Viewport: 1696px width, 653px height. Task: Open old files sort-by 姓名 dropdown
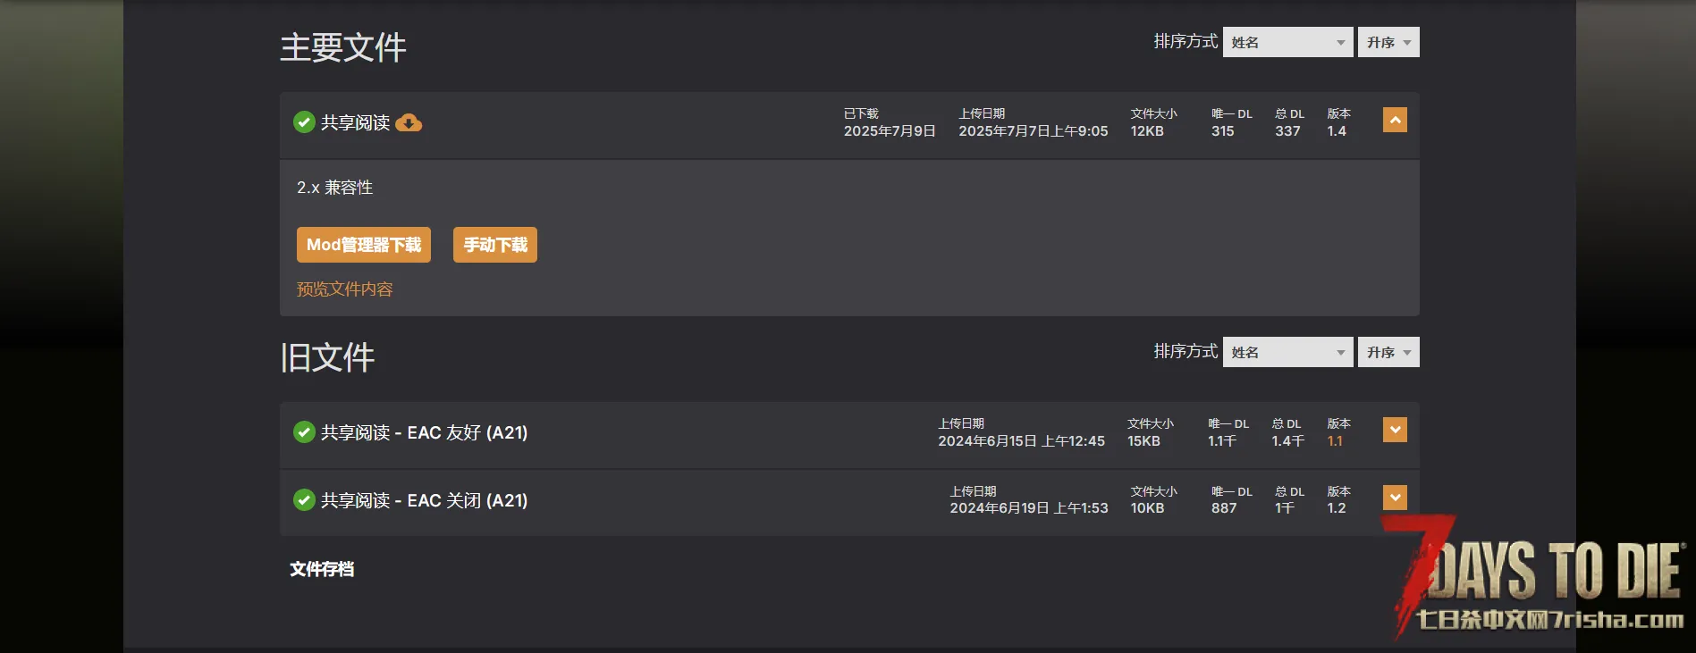(1287, 352)
